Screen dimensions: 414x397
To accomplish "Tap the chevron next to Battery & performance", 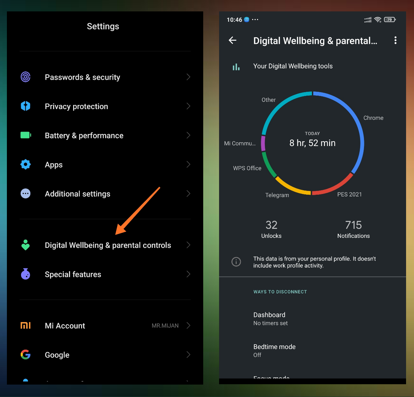I will tap(188, 135).
